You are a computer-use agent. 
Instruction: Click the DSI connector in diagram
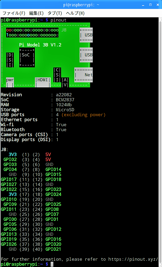tap(10, 60)
